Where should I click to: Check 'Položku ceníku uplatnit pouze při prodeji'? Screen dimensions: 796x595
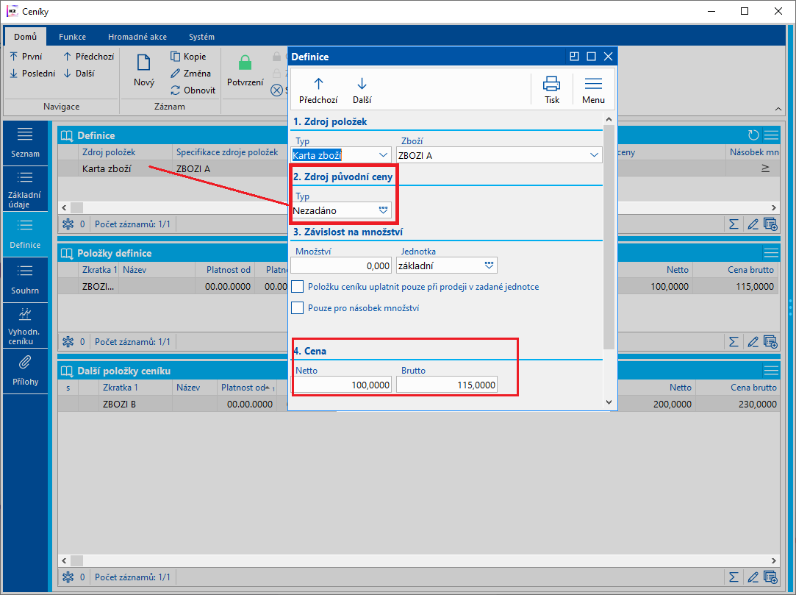298,287
